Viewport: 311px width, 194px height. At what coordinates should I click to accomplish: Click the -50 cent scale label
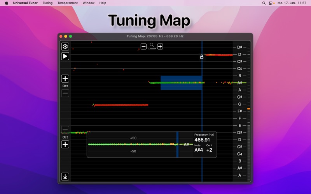coord(133,151)
